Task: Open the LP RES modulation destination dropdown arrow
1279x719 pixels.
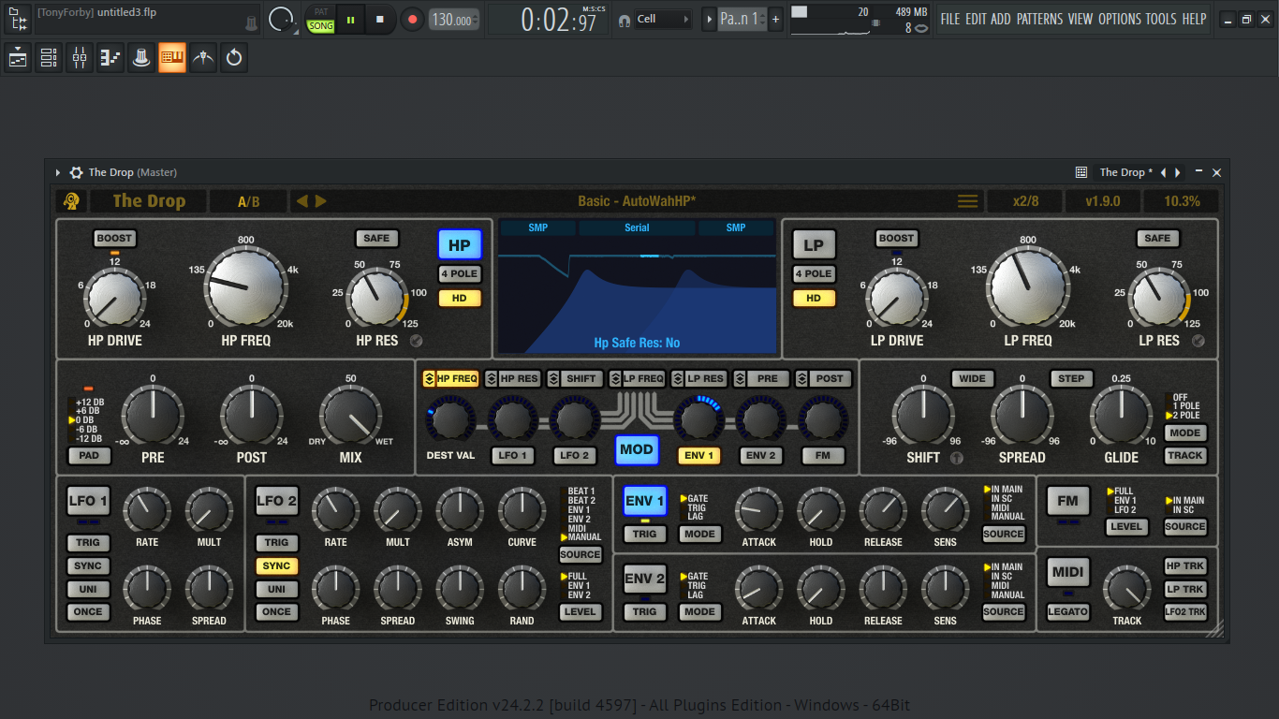Action: click(678, 379)
